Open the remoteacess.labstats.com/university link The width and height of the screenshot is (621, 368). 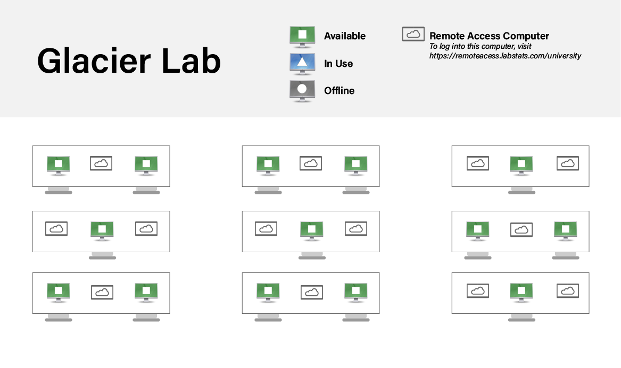[505, 56]
